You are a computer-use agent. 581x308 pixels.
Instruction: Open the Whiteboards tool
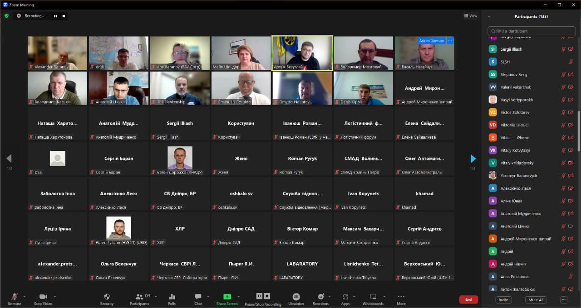(x=373, y=297)
